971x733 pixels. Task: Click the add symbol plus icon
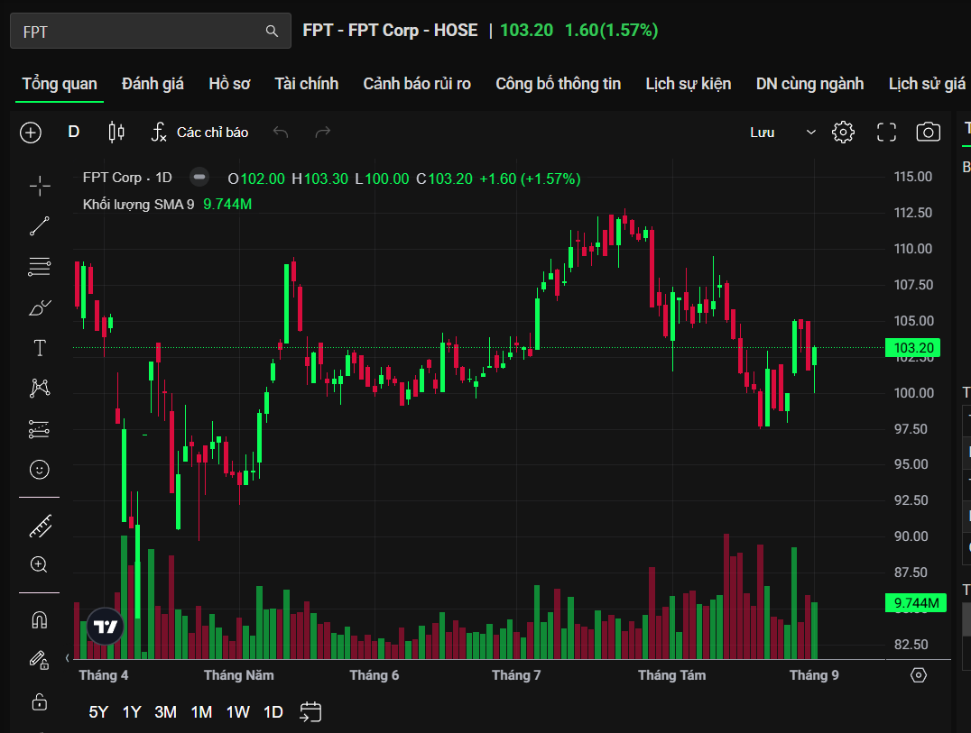[x=31, y=133]
